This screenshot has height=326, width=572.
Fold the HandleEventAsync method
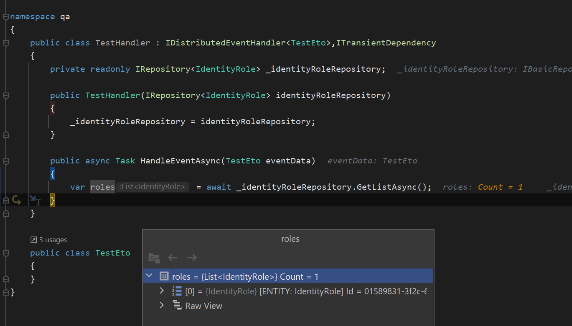6,161
